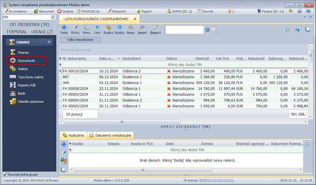
Task: Open the DO ZROBIENIA (39) link
Action: click(x=29, y=24)
